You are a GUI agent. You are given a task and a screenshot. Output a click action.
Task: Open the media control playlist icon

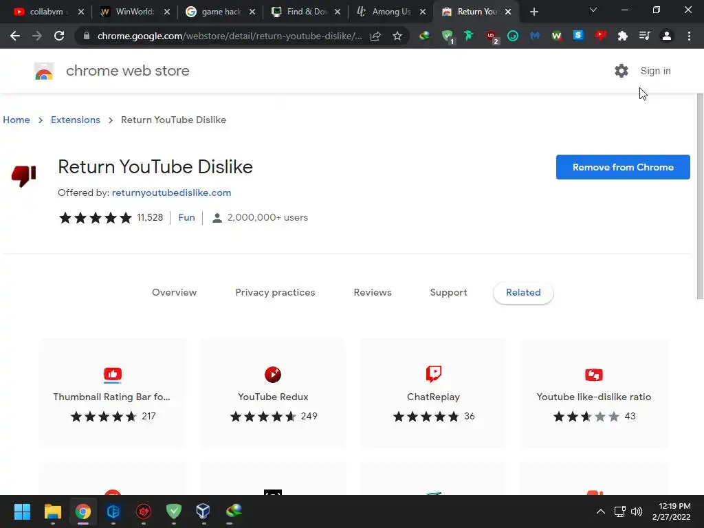click(x=645, y=36)
